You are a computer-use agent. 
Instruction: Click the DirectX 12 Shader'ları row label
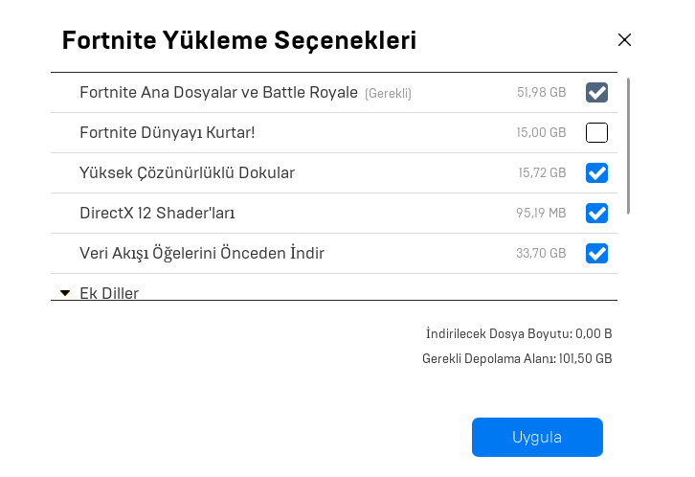(157, 213)
